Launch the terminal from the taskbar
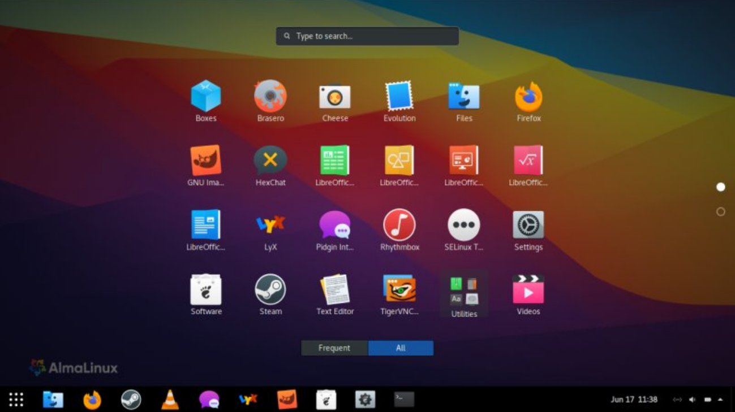Viewport: 735px width, 412px height. click(x=403, y=399)
